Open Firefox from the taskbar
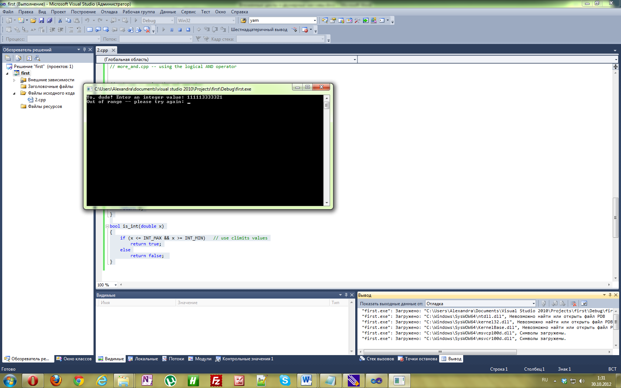The image size is (621, 388). [56, 380]
